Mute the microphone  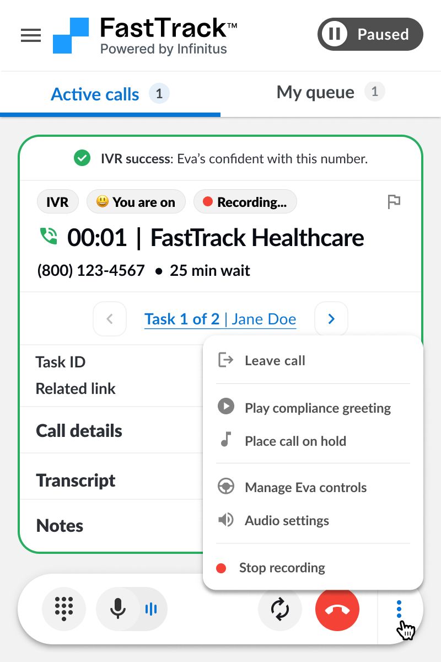pyautogui.click(x=117, y=609)
